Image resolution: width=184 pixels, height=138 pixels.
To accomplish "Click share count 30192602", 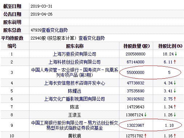I will [x=135, y=99].
